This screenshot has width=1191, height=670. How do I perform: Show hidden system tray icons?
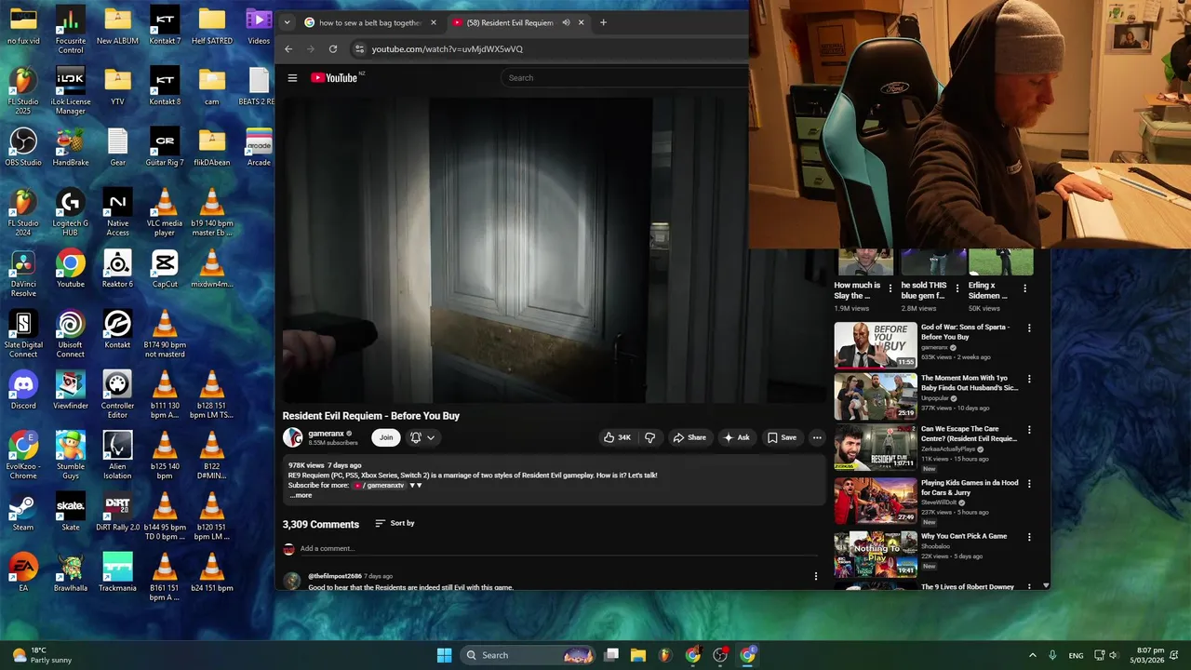pos(1032,655)
